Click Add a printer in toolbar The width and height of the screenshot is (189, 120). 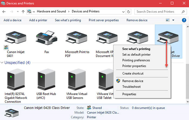(x=38, y=20)
